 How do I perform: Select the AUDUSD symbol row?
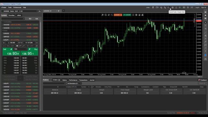[x=20, y=87]
